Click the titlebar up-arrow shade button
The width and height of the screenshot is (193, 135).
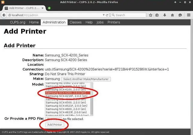tap(175, 2)
